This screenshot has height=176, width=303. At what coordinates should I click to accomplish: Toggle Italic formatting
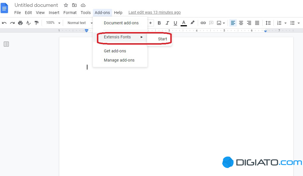click(x=167, y=23)
